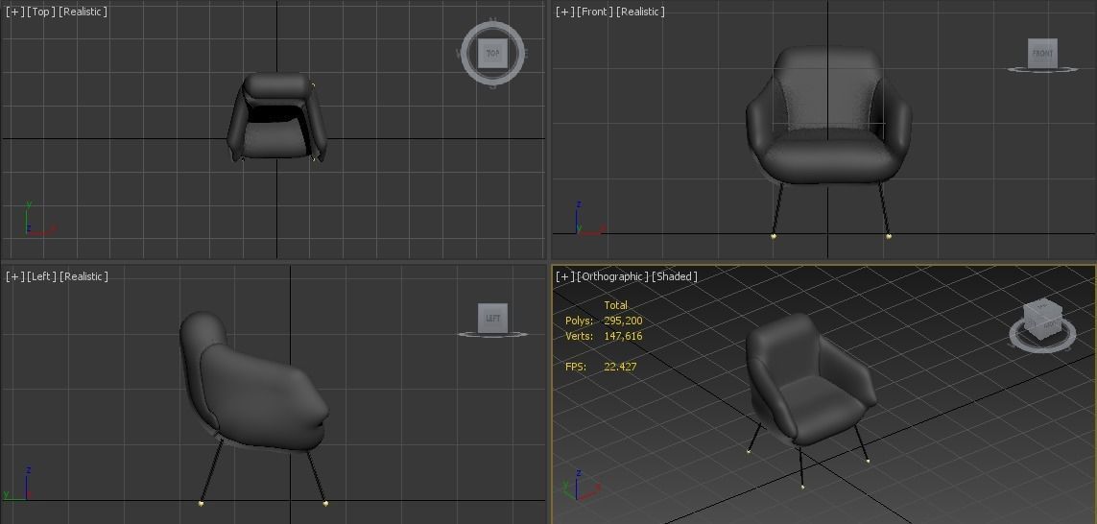Image resolution: width=1097 pixels, height=524 pixels.
Task: Click the FPS value 22.427
Action: [x=620, y=367]
